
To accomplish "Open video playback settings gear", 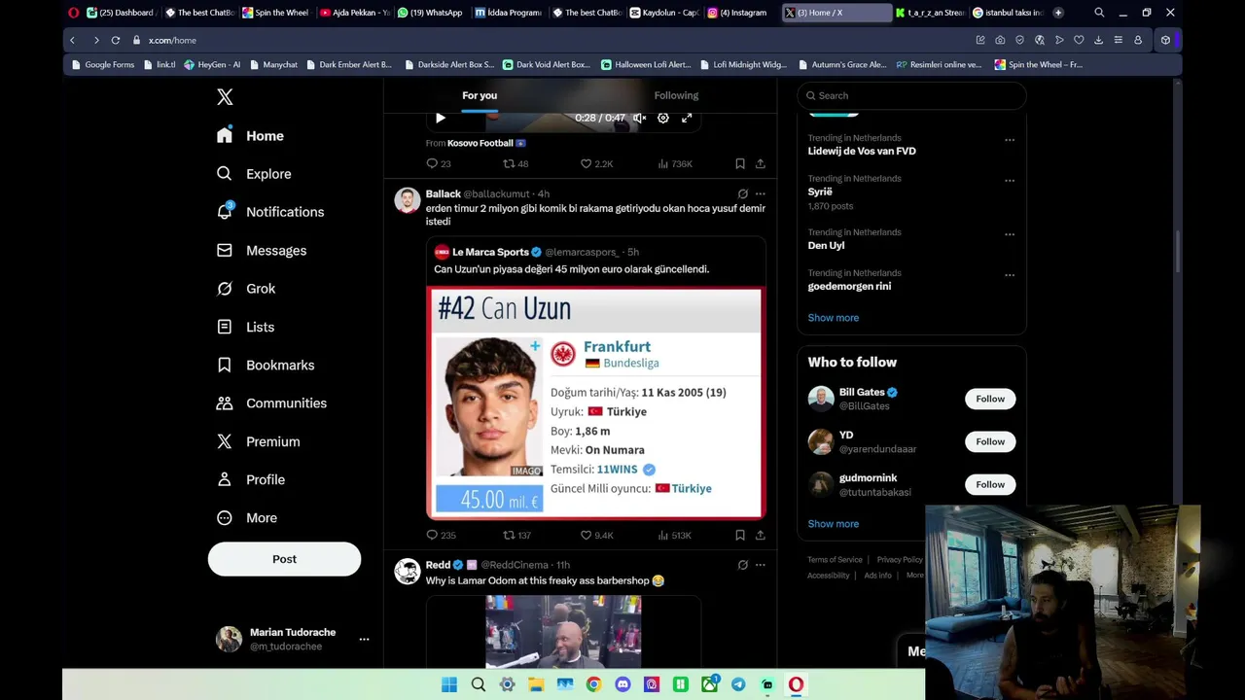I will [x=663, y=118].
